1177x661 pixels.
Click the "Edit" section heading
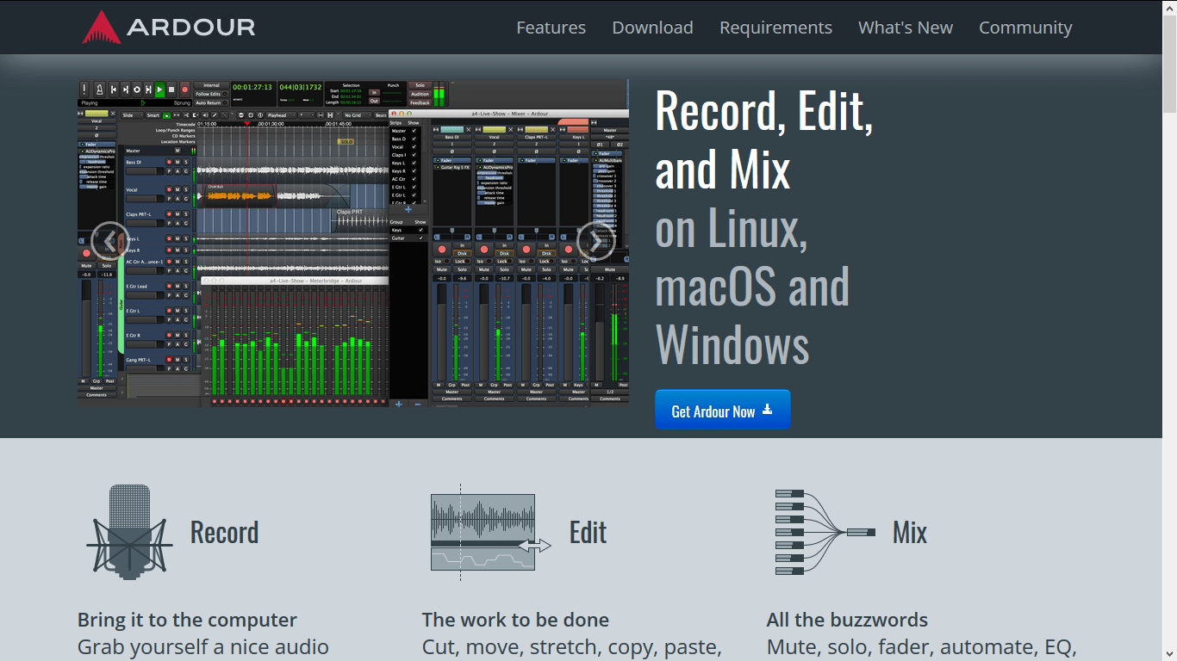coord(588,533)
